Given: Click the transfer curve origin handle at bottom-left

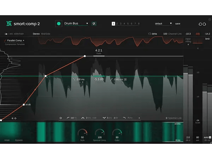Looking at the screenshot, I should tap(1, 120).
